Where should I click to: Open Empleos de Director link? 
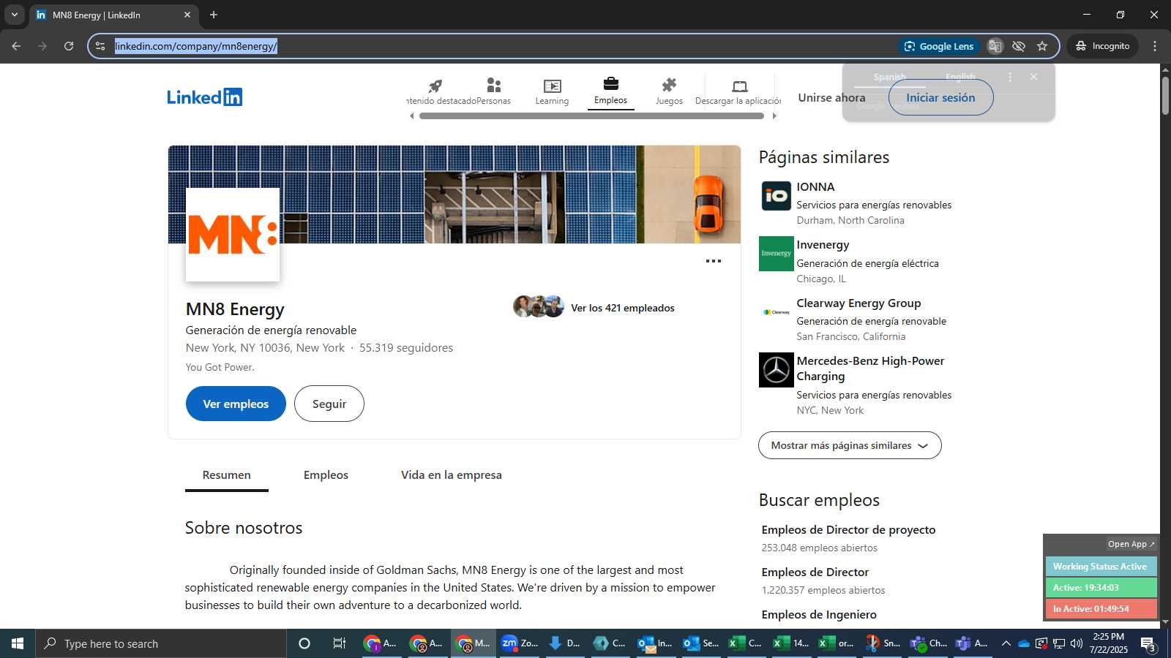815,572
